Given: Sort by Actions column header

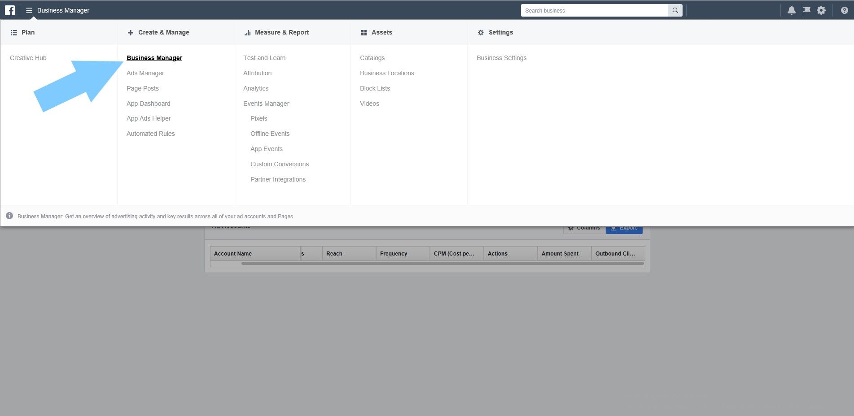Looking at the screenshot, I should (511, 253).
